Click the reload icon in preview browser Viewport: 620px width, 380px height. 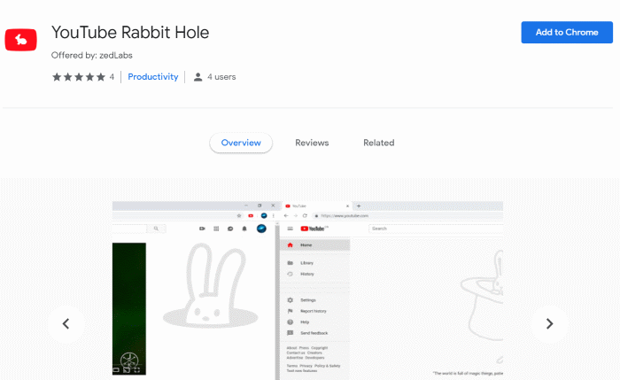pyautogui.click(x=305, y=215)
